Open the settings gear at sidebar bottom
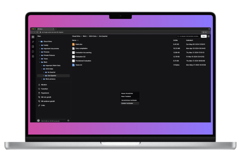This screenshot has width=241, height=150. [x=68, y=120]
